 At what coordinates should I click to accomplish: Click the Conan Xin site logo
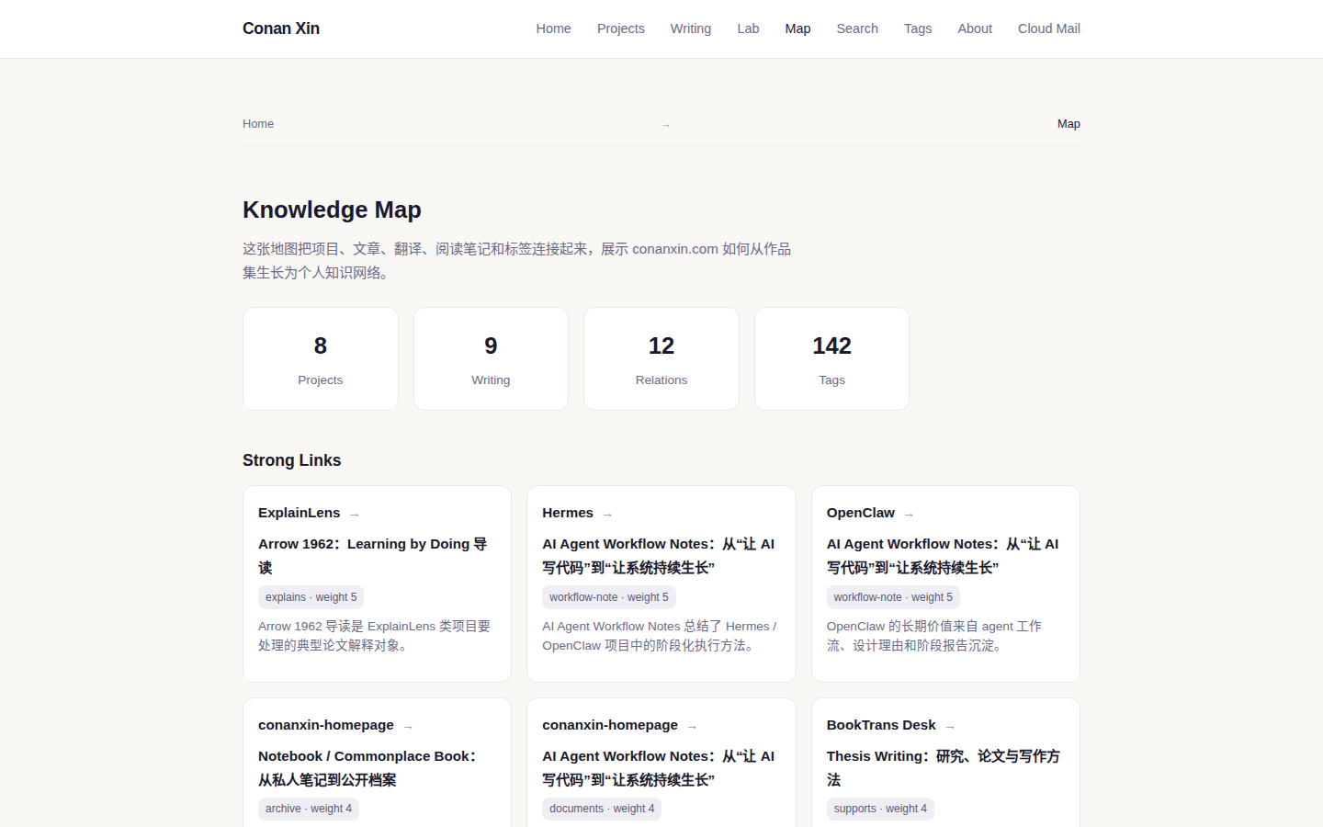click(x=281, y=28)
